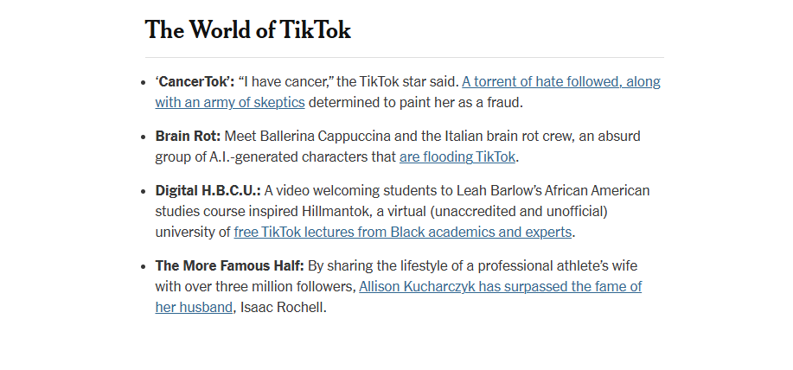Click the "with an army of skeptics" link text
The height and width of the screenshot is (370, 793).
pos(230,103)
